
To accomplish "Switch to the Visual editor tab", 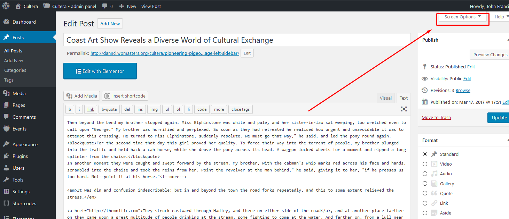I will click(385, 98).
